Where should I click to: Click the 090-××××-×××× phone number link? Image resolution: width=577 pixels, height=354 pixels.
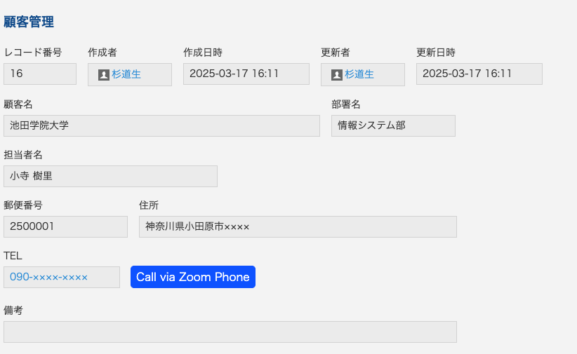(x=48, y=277)
